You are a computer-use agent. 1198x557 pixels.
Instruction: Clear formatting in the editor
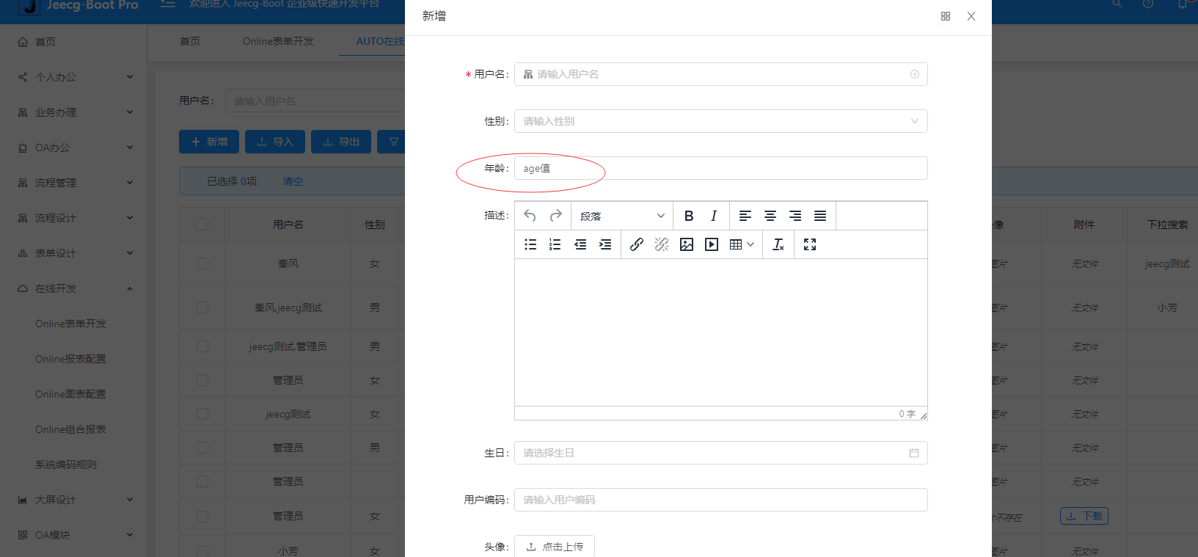(x=778, y=244)
